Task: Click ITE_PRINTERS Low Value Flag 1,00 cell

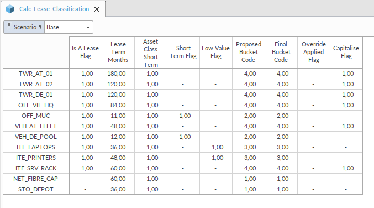Action: point(216,158)
